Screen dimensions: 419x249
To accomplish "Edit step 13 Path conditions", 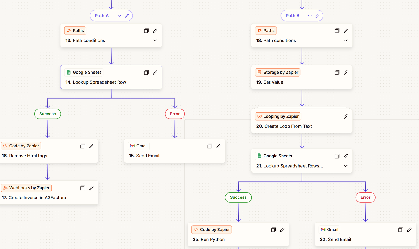I will coord(155,31).
